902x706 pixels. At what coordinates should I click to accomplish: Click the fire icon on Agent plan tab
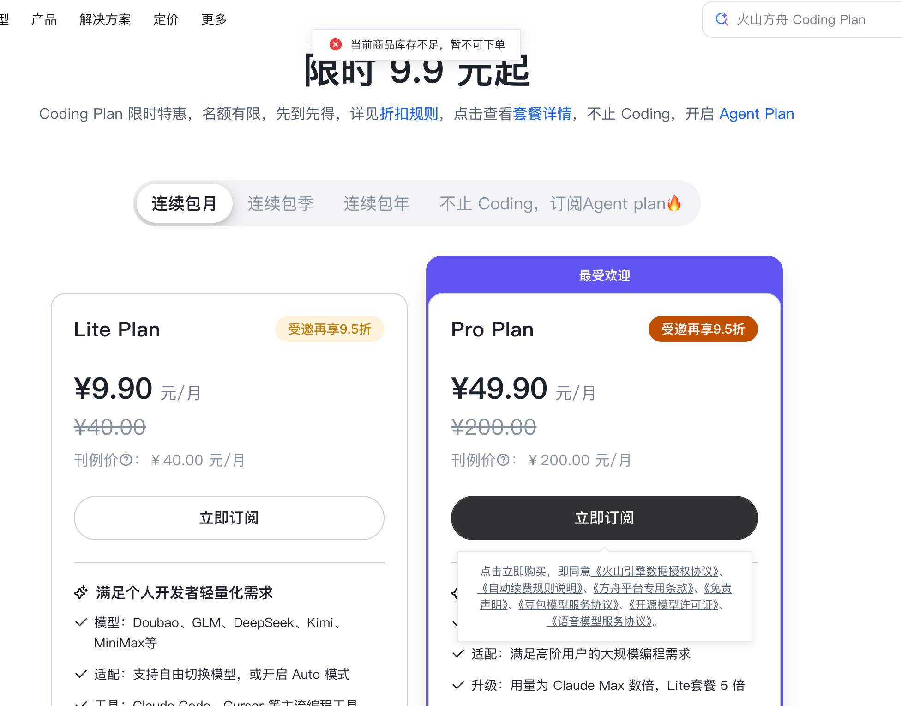[674, 203]
